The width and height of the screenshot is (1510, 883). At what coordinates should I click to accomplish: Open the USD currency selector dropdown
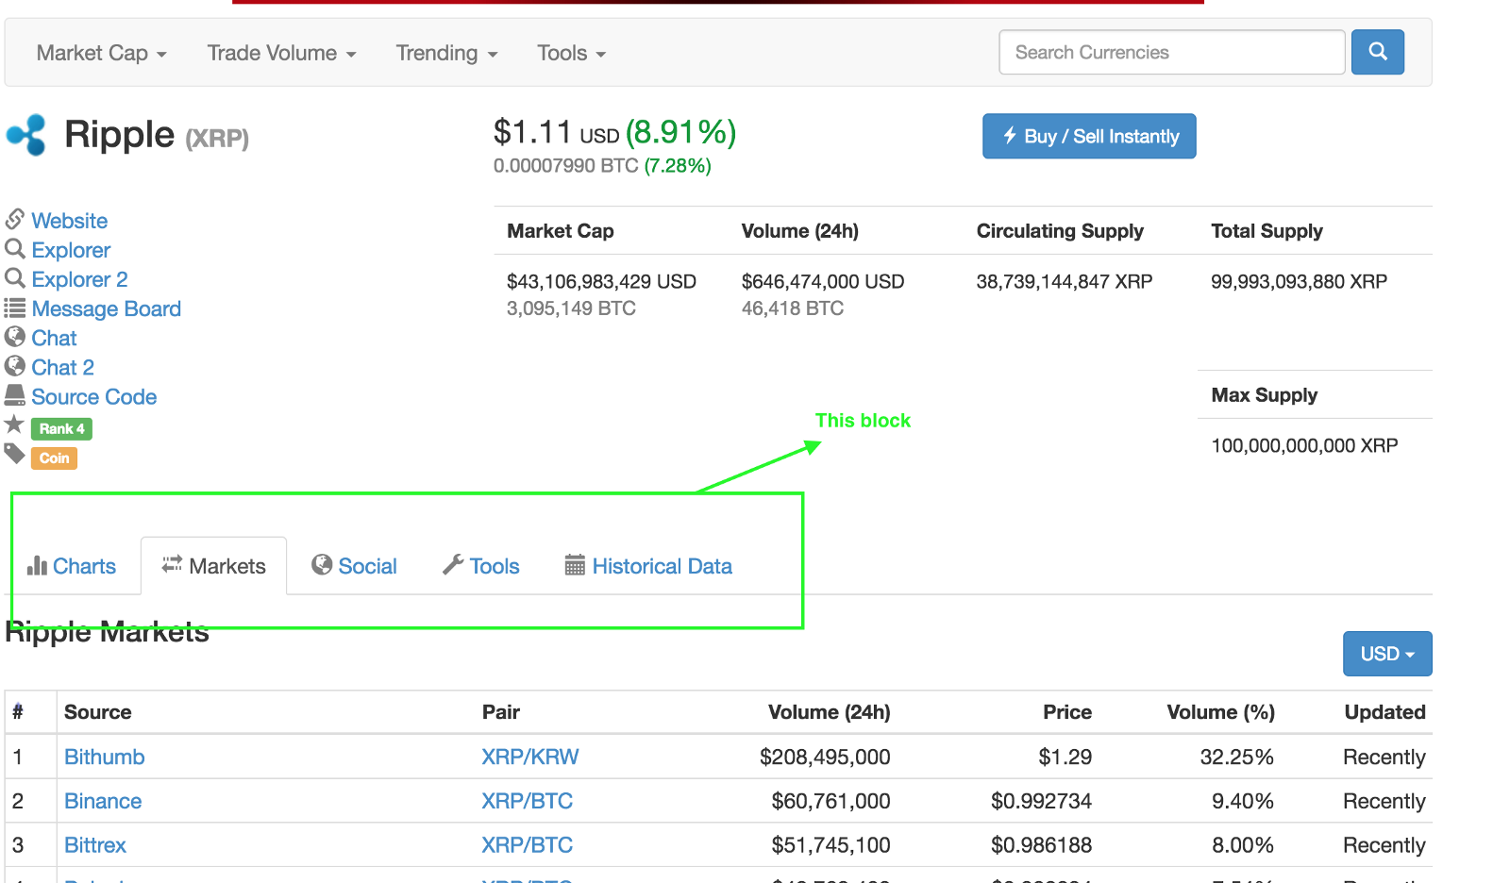[1386, 654]
